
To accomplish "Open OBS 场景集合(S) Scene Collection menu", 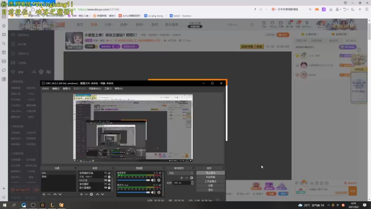I will [95, 89].
